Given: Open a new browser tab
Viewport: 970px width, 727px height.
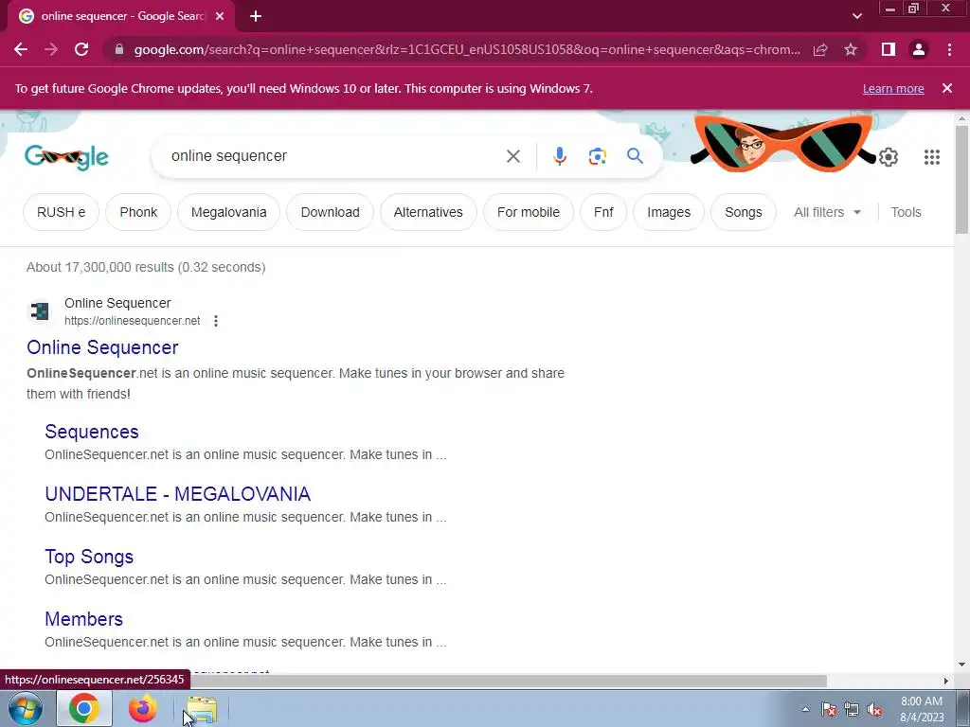Looking at the screenshot, I should click(256, 17).
